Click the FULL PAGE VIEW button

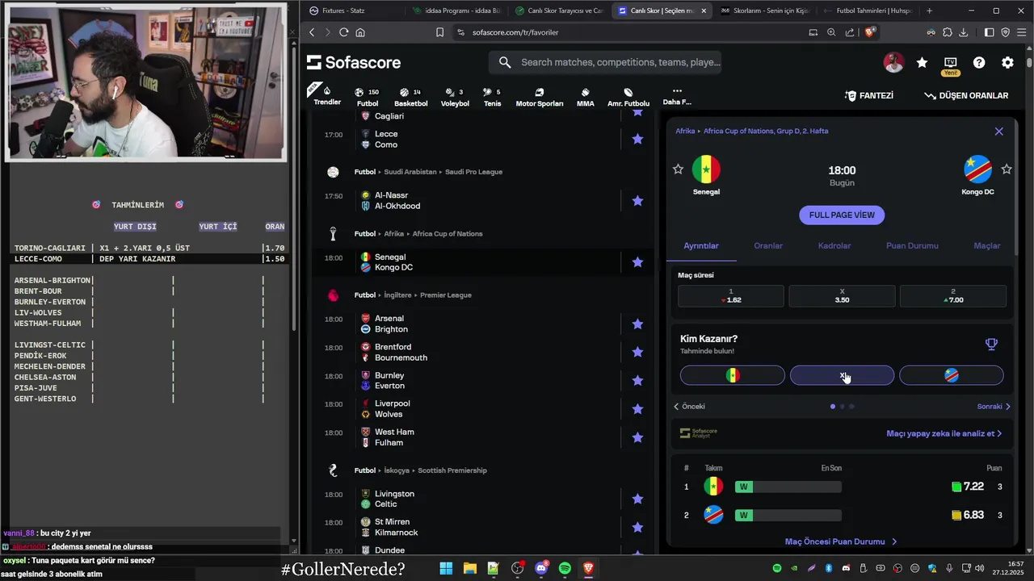(842, 215)
